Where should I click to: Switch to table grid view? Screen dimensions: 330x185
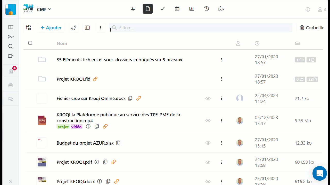tap(87, 27)
